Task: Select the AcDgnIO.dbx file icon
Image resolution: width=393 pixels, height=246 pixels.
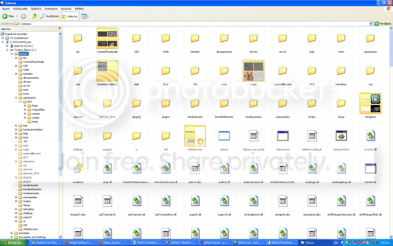Action: point(78,201)
